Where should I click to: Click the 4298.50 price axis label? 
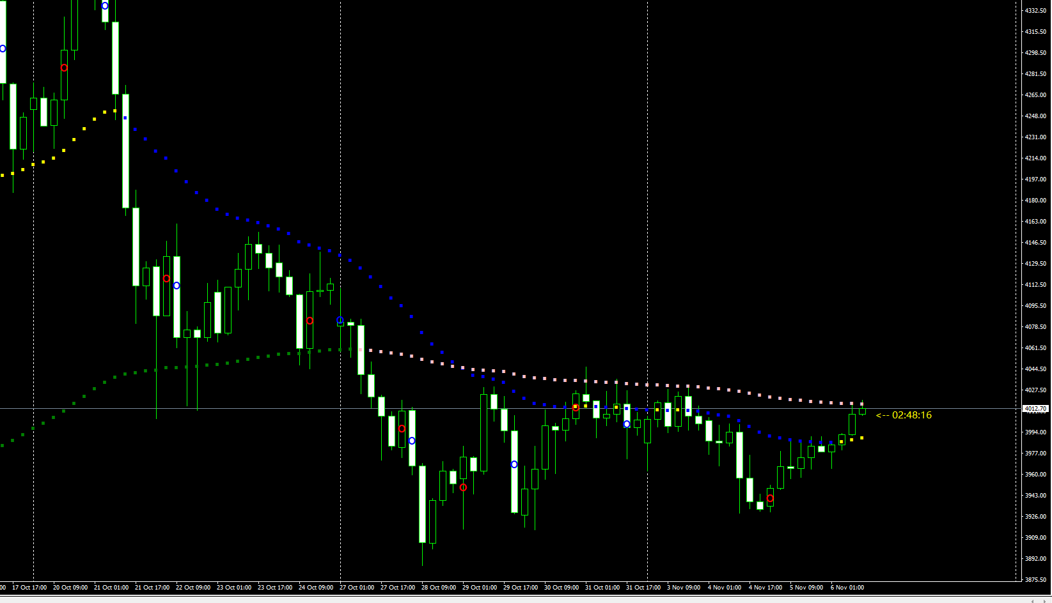pyautogui.click(x=1035, y=53)
